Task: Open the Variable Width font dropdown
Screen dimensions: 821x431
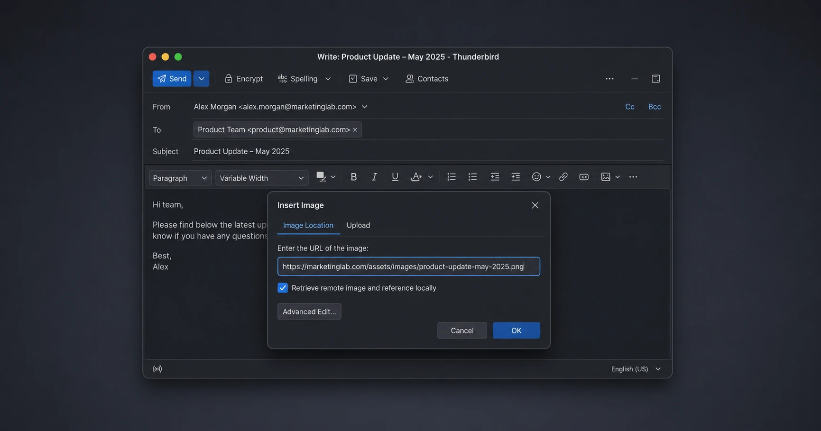Action: [262, 178]
